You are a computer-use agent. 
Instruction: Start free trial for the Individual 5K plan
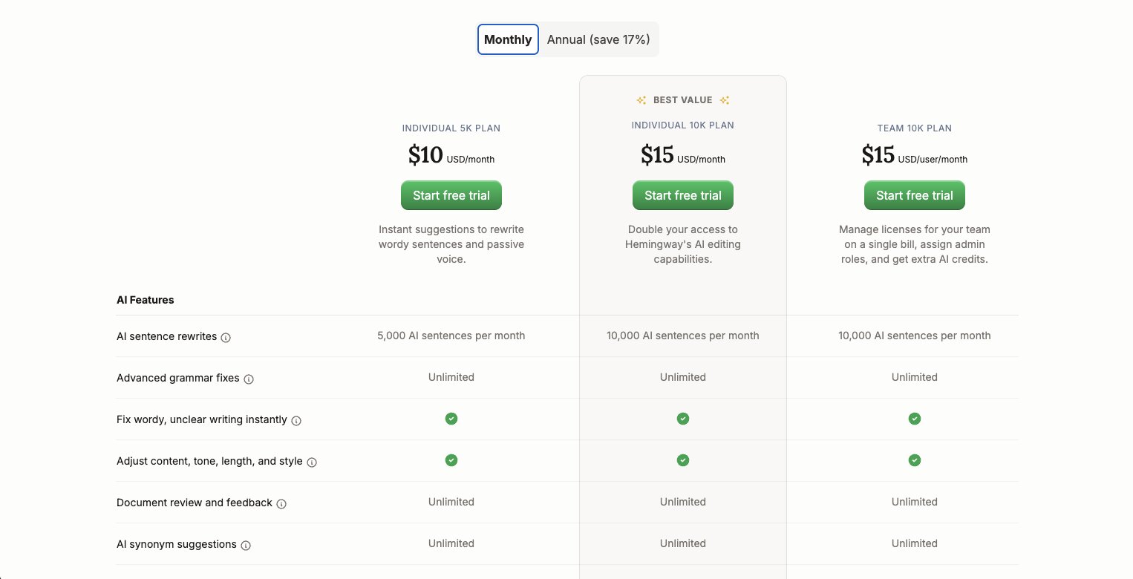tap(451, 195)
